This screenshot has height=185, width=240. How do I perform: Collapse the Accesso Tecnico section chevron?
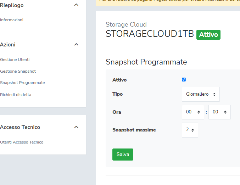click(76, 127)
